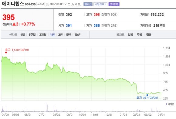The height and width of the screenshot is (119, 176).
Task: Click the 최고 1,578 (04/19) label
Action: 17,50
